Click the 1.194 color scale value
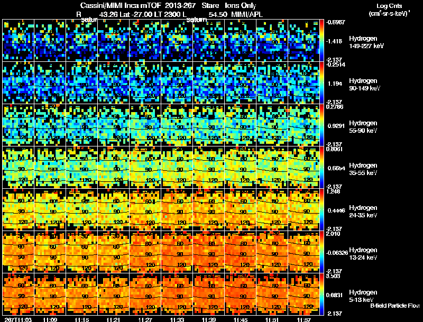 (335, 84)
